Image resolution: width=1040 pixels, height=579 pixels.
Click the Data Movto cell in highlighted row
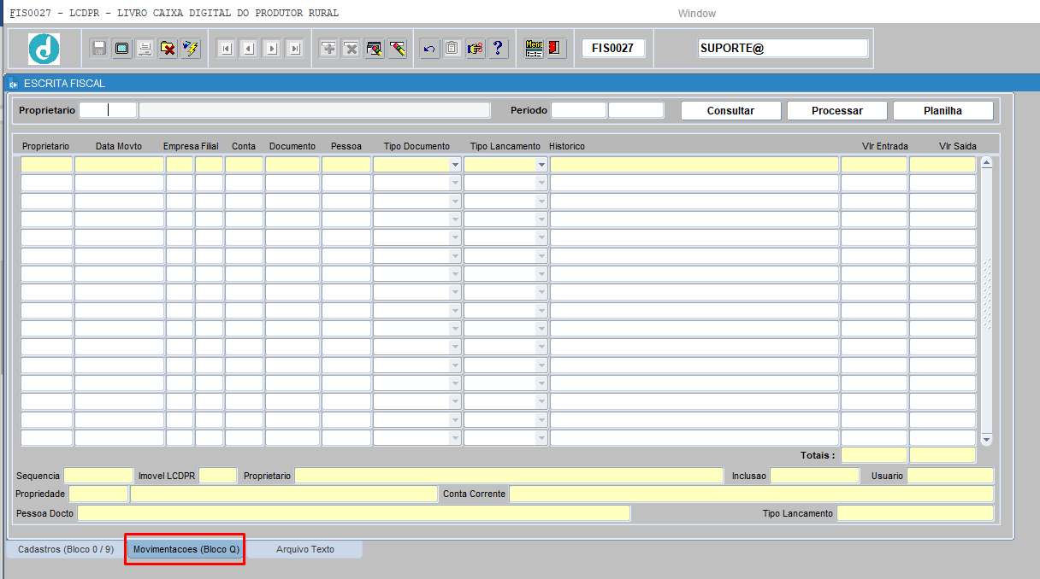(119, 165)
